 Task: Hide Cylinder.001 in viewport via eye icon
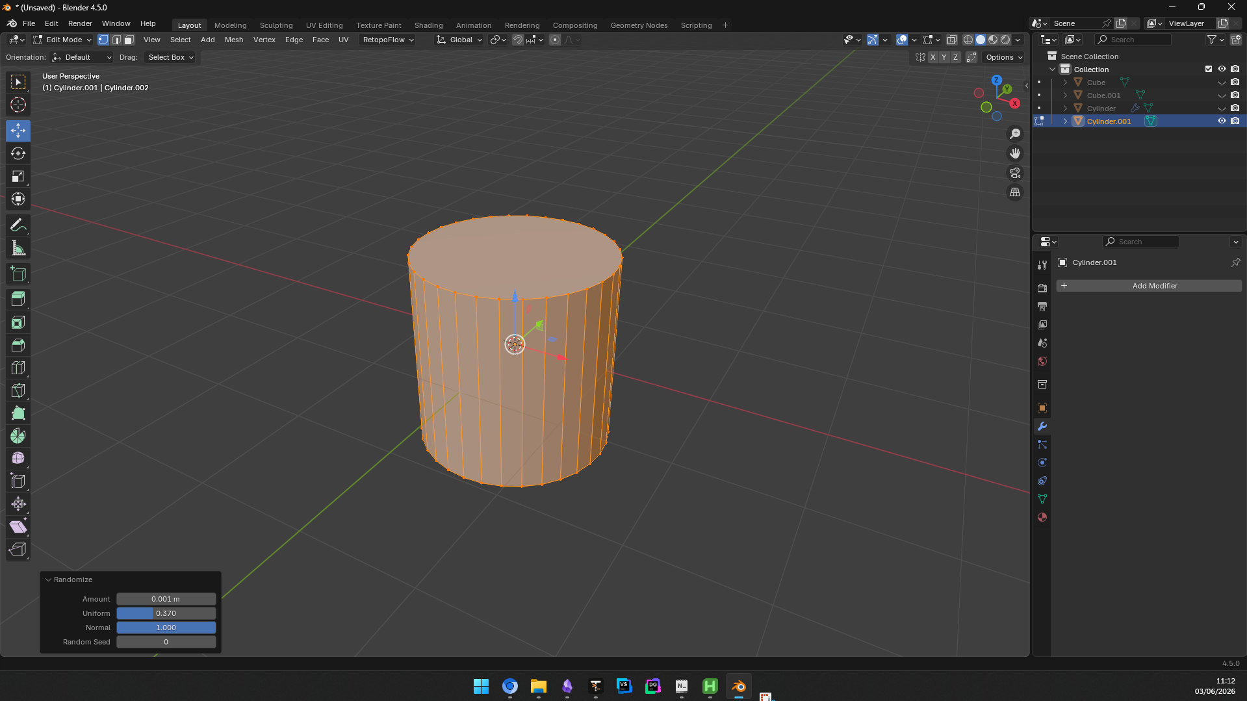[x=1222, y=121]
